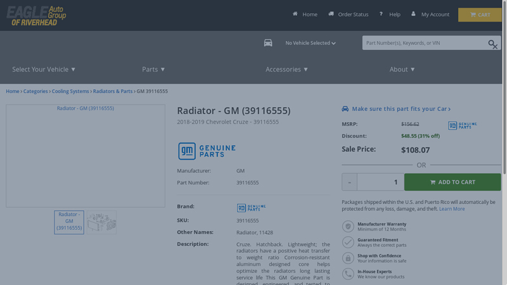Expand the Select Your Vehicle menu
The height and width of the screenshot is (285, 507).
coord(44,69)
